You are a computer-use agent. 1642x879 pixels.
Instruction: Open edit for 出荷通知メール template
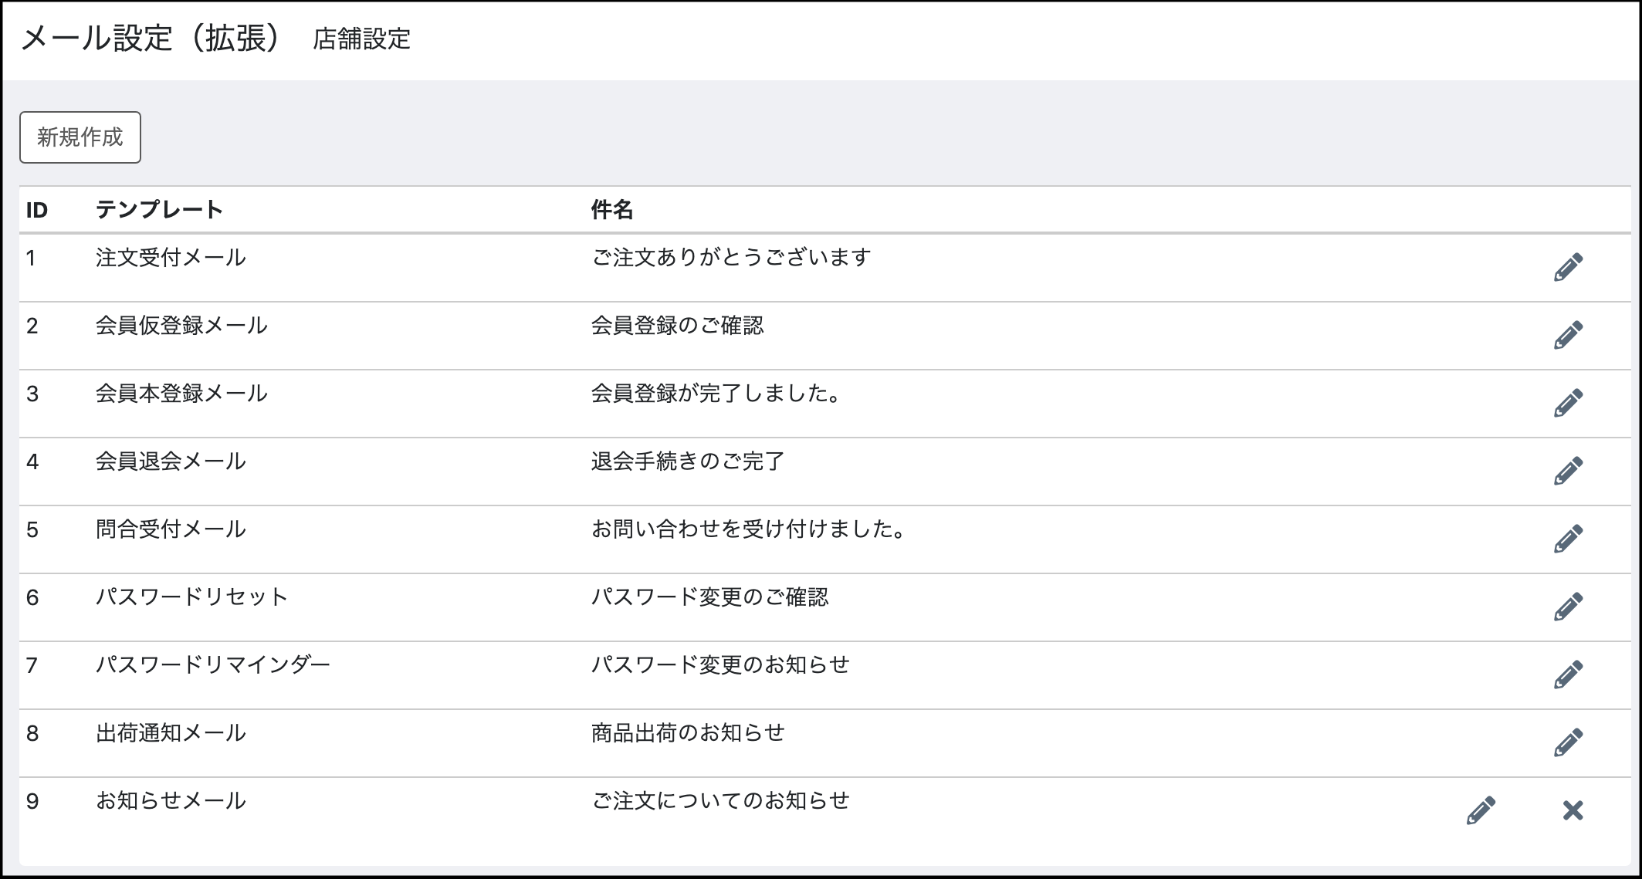1568,742
